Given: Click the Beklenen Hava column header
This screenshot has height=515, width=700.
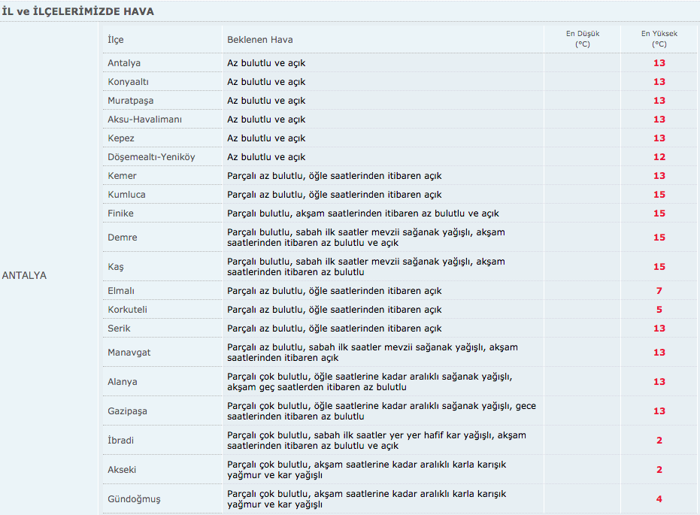Looking at the screenshot, I should tap(260, 40).
